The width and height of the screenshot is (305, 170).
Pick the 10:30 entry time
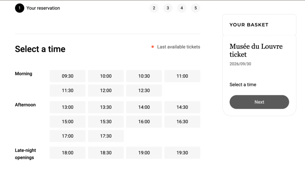[x=144, y=76]
